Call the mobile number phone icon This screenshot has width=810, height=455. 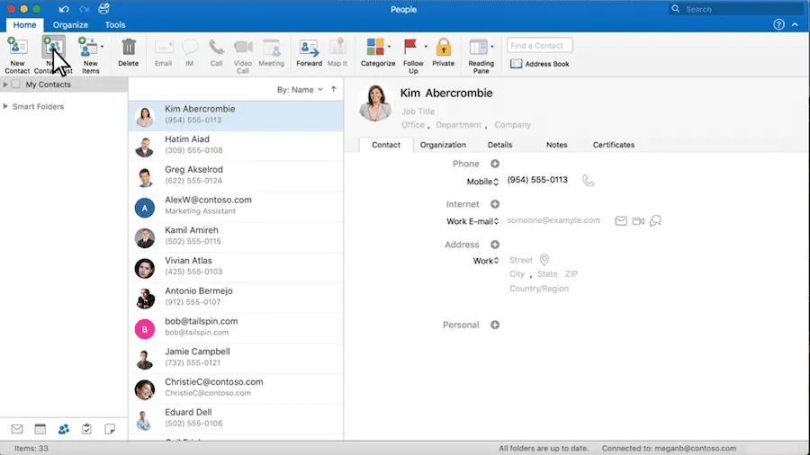click(588, 180)
